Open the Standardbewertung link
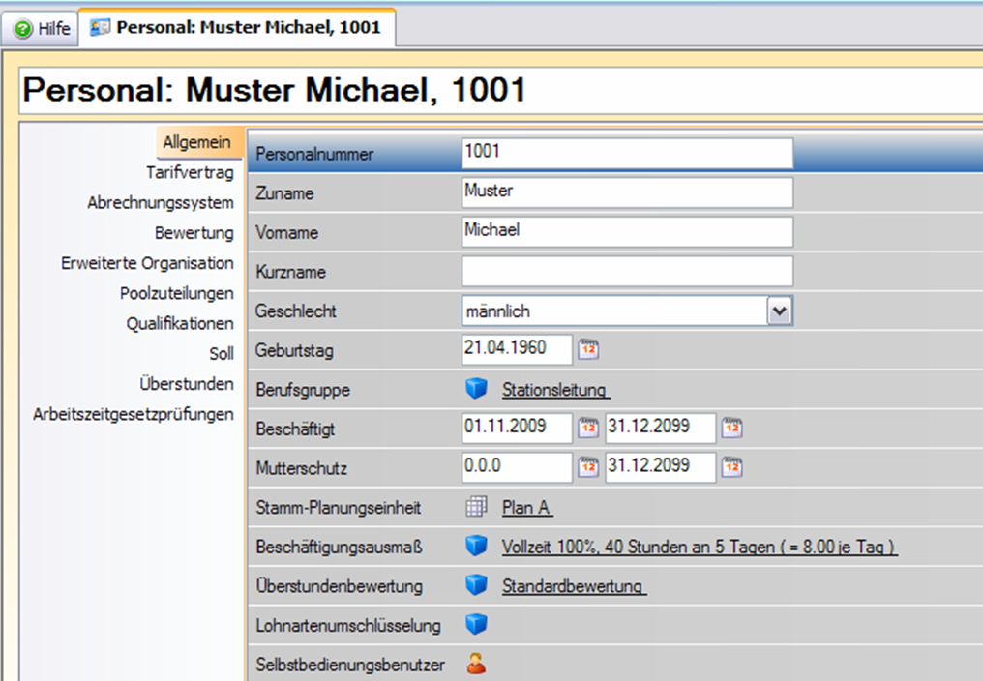 click(x=574, y=587)
